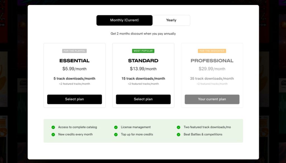This screenshot has width=286, height=163.
Task: Click the green check beside Access to complete catalog
Action: (53, 127)
